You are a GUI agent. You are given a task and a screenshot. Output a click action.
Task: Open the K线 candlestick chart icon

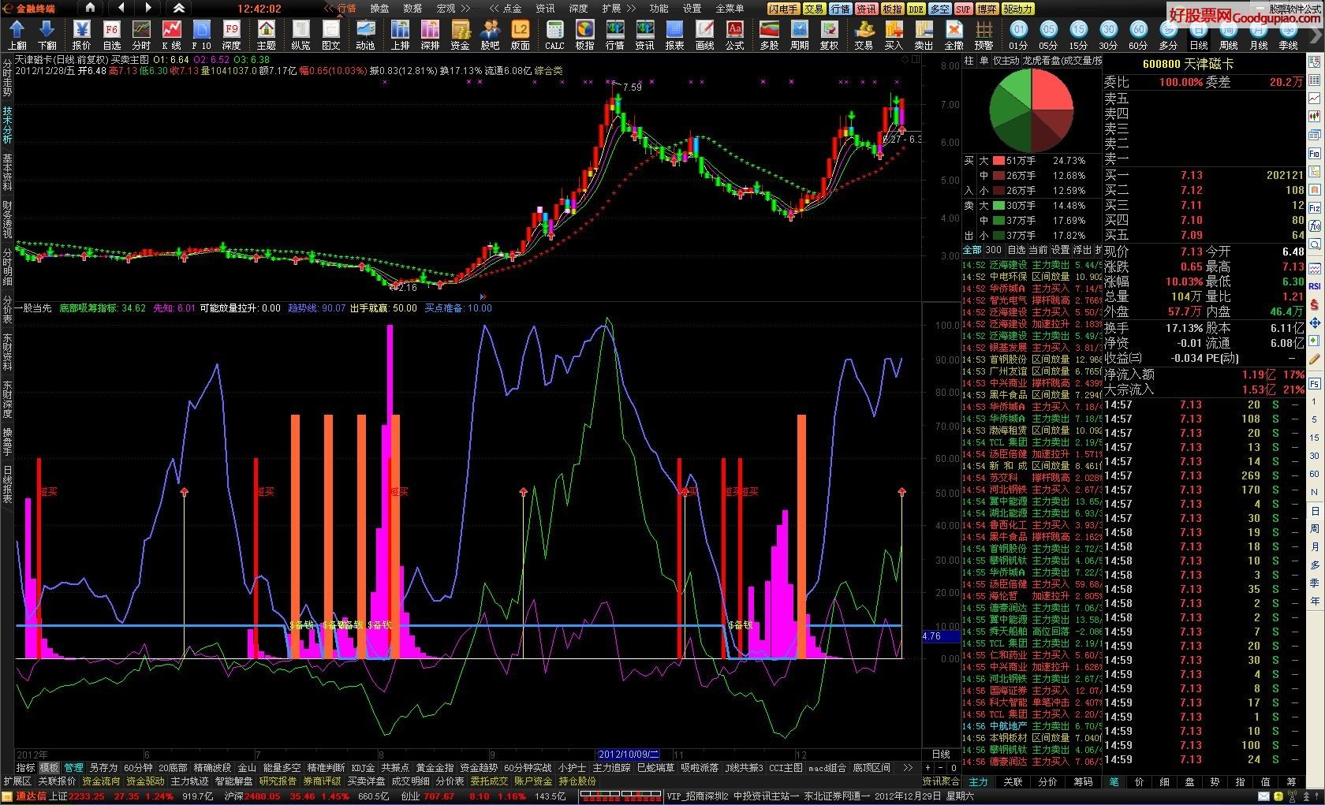pyautogui.click(x=171, y=35)
